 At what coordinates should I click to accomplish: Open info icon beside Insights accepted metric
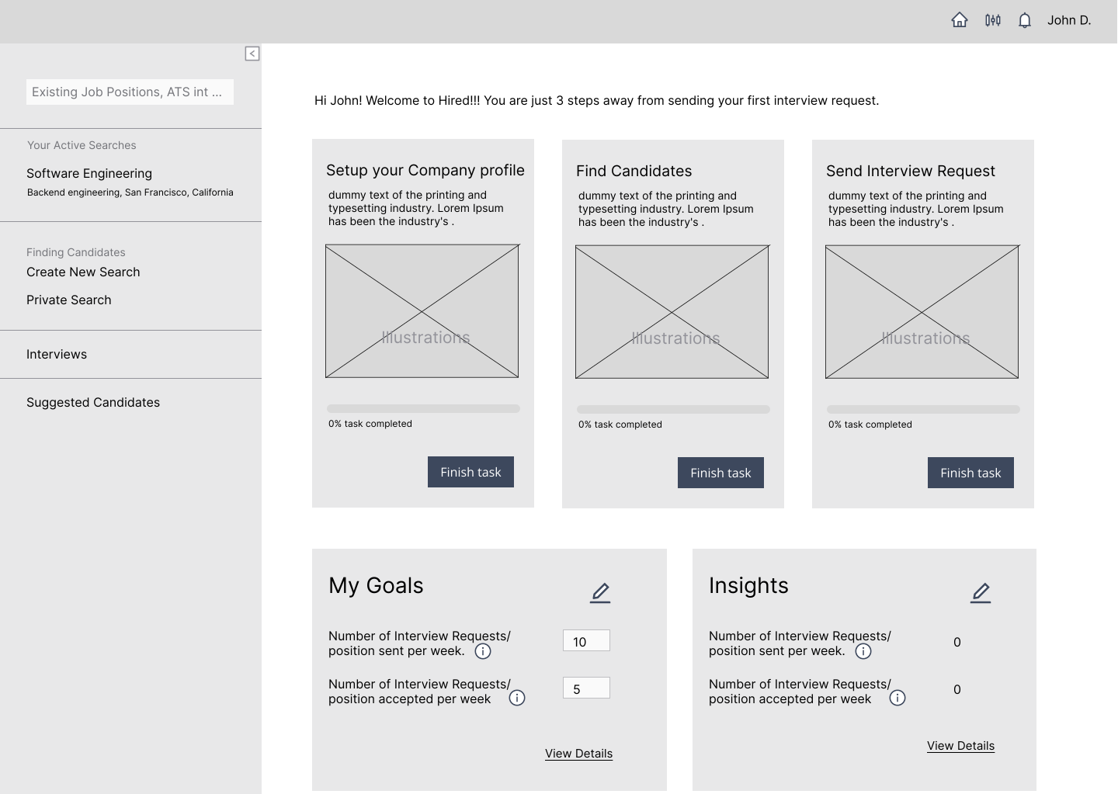coord(898,698)
